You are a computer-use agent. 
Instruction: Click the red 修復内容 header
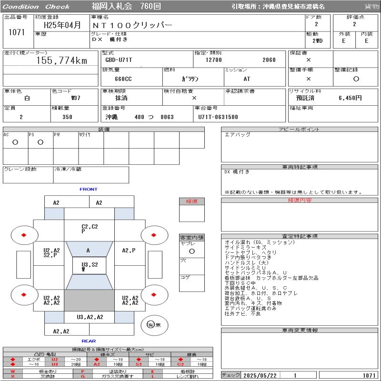(300, 200)
